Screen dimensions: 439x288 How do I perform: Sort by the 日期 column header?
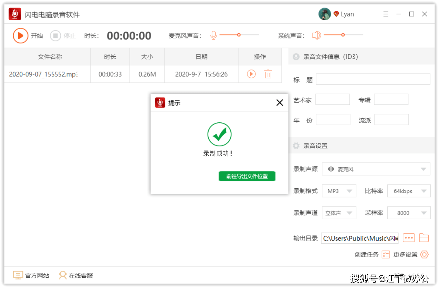[201, 57]
